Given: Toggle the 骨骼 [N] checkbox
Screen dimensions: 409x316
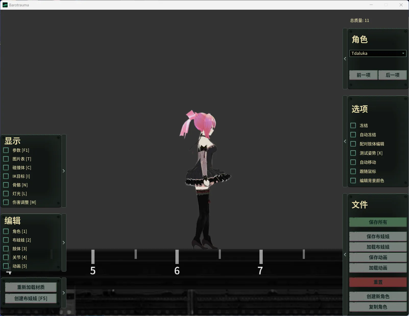Looking at the screenshot, I should 6,185.
